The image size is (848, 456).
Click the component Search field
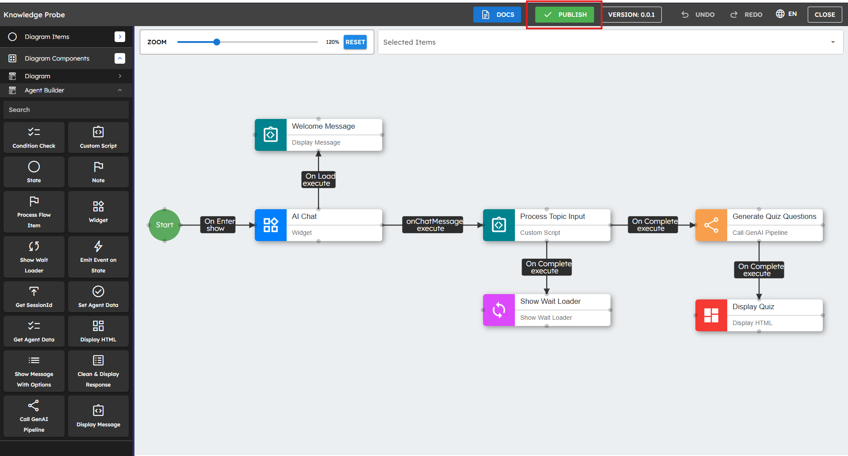tap(66, 110)
